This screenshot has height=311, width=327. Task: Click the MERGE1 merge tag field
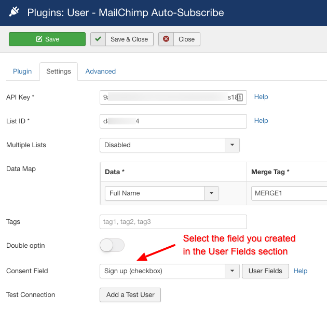tap(289, 193)
